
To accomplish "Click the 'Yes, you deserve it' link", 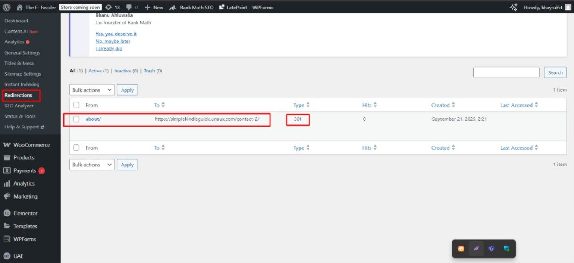I will (116, 34).
